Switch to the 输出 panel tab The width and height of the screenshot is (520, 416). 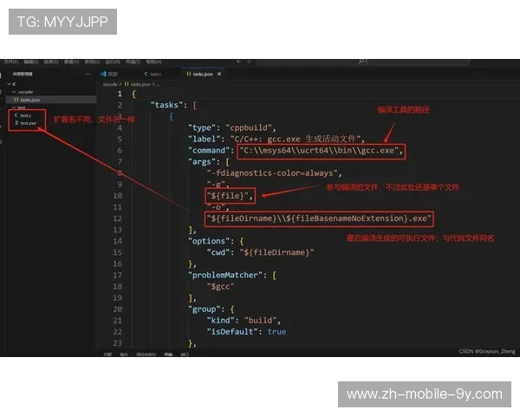point(124,354)
